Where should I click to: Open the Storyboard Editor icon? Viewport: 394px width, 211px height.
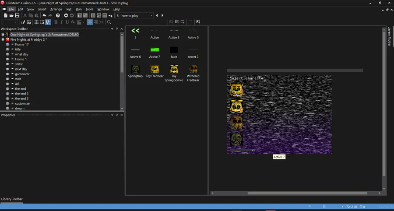79,16
